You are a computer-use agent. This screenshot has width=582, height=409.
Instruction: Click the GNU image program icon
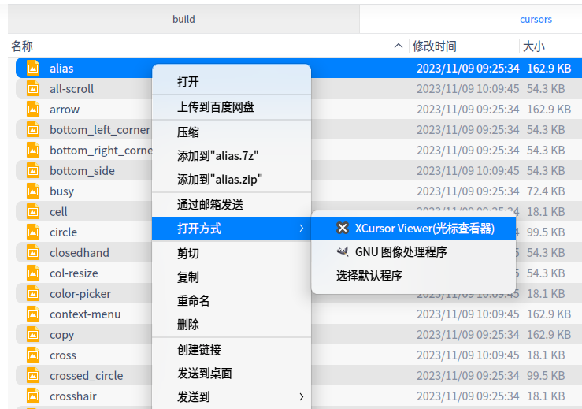coord(343,252)
